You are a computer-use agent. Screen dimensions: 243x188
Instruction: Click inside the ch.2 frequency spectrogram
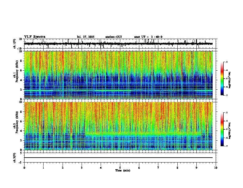pyautogui.click(x=118, y=126)
